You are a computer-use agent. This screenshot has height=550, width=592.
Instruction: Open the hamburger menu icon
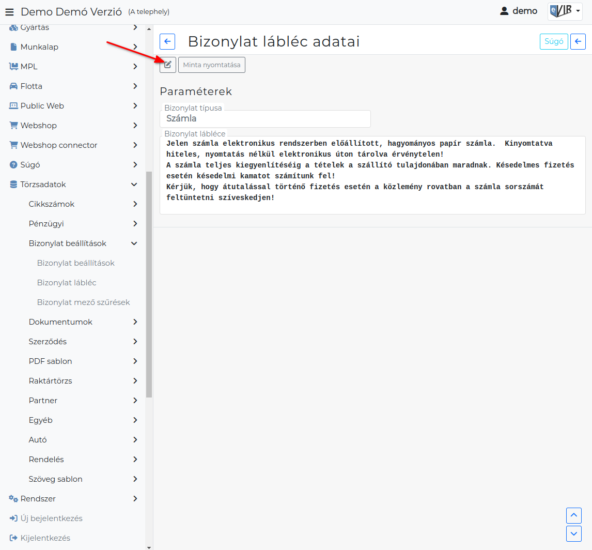(9, 12)
